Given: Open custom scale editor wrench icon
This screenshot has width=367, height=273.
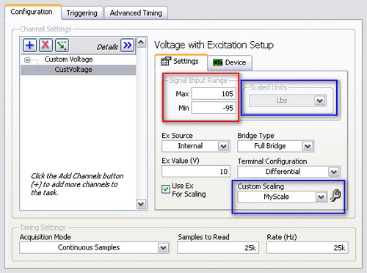Looking at the screenshot, I should [335, 196].
